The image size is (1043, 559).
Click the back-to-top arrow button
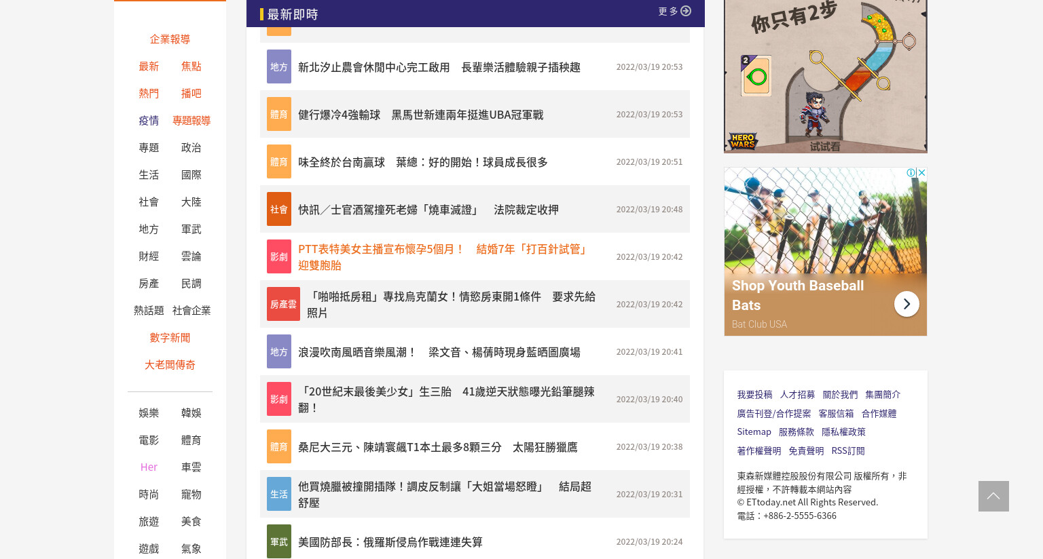point(993,496)
